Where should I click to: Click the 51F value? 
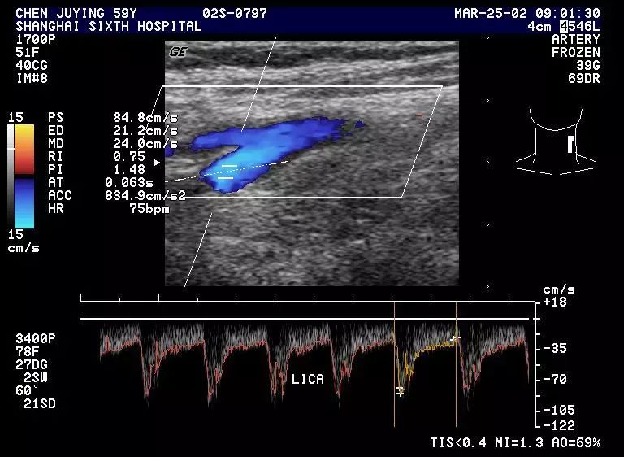tap(28, 53)
